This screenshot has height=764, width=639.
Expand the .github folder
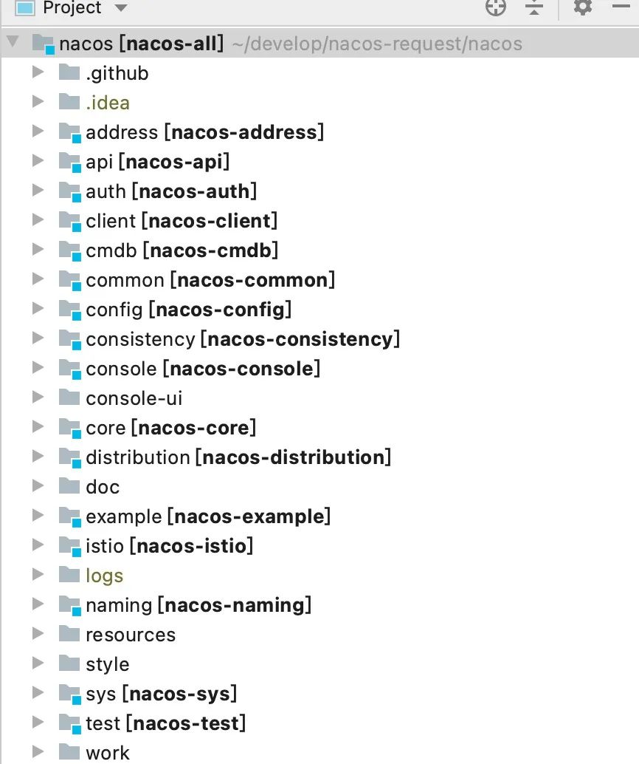tap(38, 72)
